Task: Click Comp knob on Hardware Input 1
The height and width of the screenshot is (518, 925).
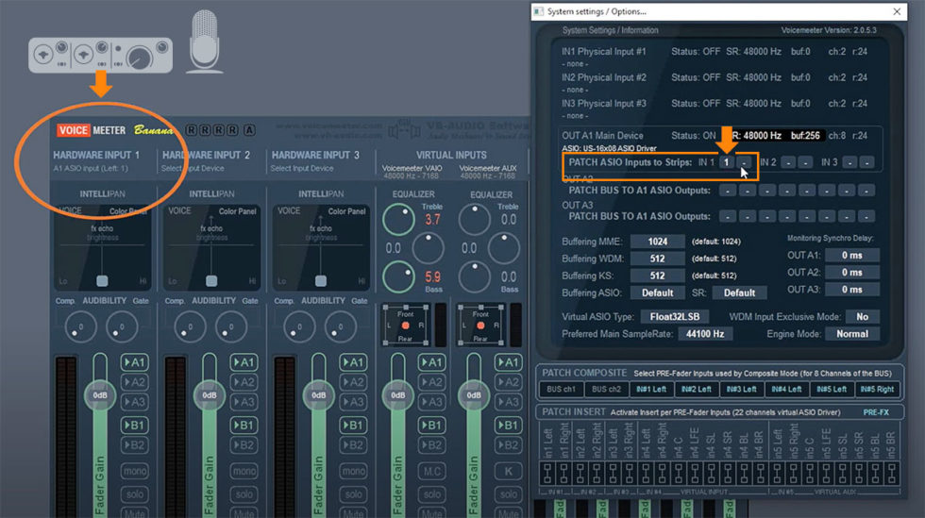Action: (80, 326)
